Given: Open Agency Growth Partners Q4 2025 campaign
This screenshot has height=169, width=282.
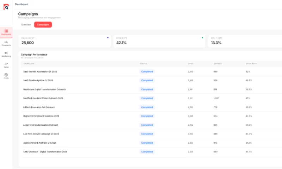Looking at the screenshot, I should [40, 143].
